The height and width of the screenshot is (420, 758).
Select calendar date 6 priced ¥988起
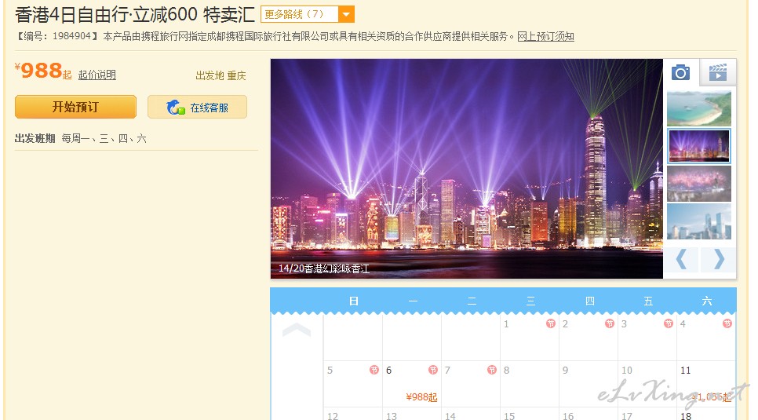(x=412, y=384)
